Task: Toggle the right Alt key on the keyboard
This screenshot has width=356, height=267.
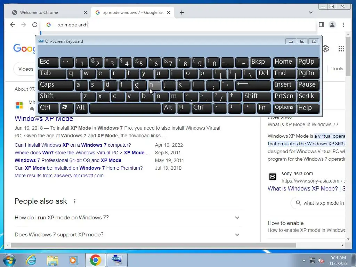Action: point(169,108)
